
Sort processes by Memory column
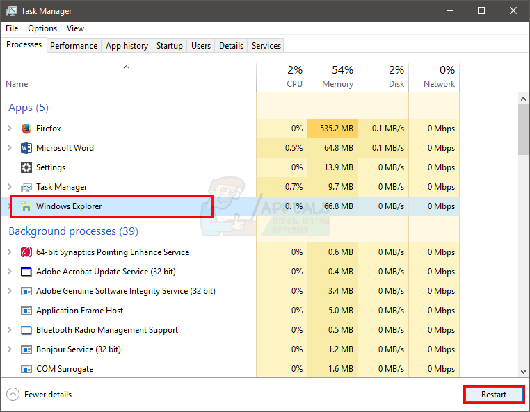tap(332, 77)
